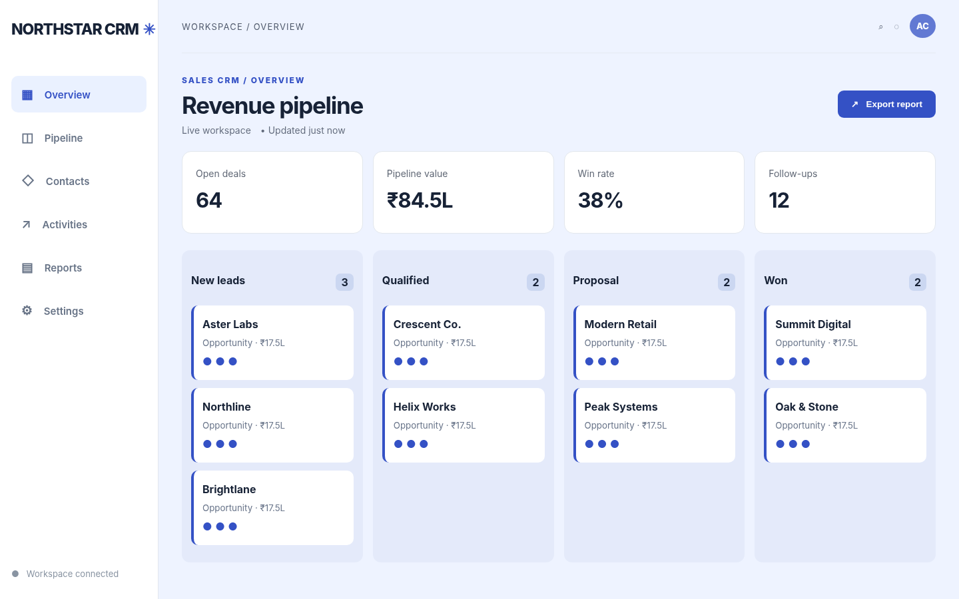Click the Pipeline value figure "₹84.5L"

[x=420, y=200]
